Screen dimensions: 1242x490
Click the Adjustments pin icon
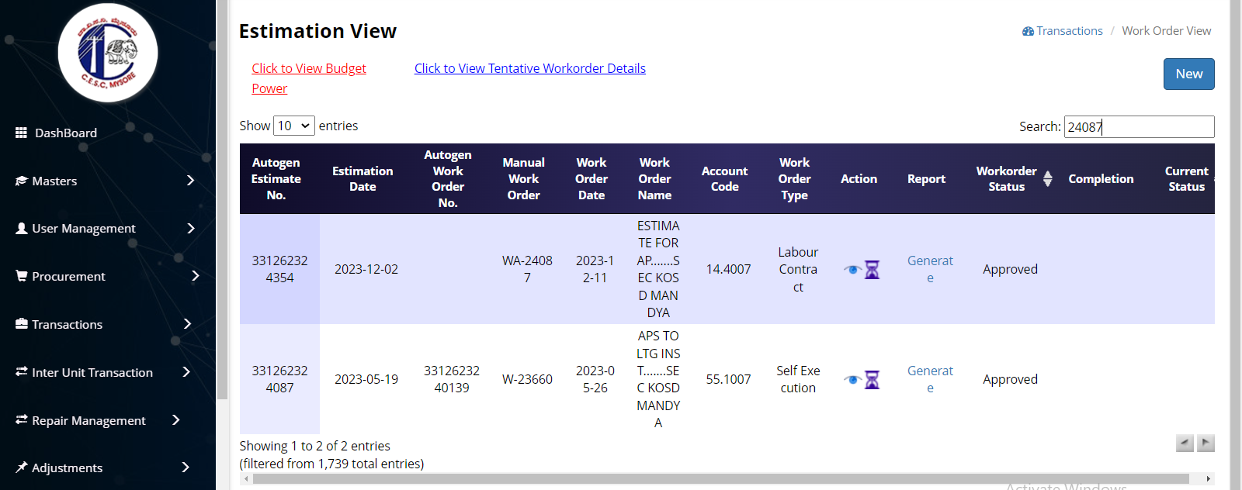click(x=22, y=468)
